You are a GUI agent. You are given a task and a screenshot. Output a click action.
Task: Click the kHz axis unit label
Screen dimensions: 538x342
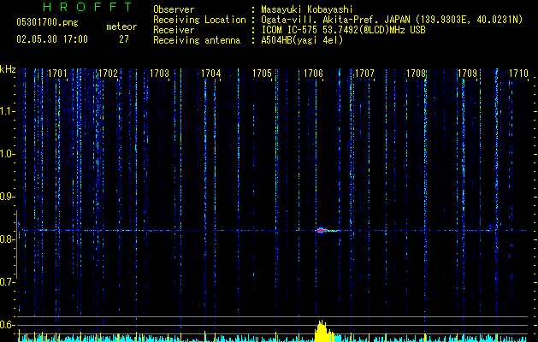pos(8,69)
